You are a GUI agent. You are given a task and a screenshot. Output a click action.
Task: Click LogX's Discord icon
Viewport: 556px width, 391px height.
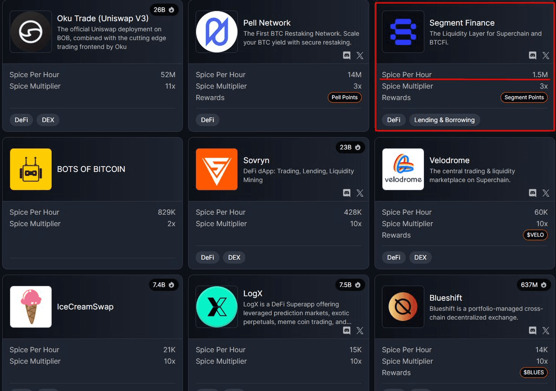[346, 331]
